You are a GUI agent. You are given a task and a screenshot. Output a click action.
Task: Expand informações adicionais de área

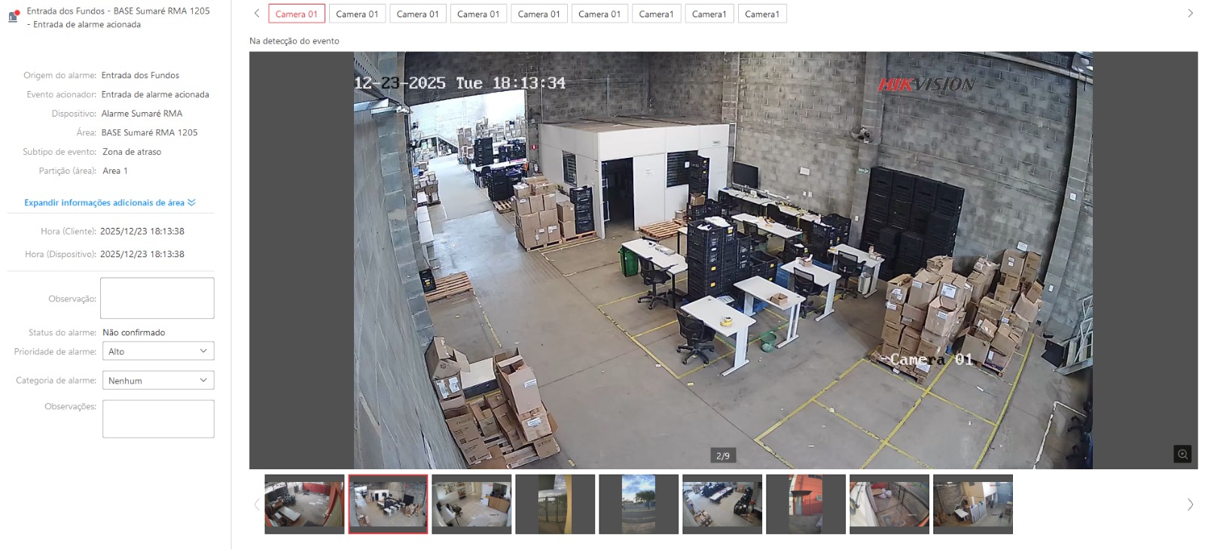(109, 203)
